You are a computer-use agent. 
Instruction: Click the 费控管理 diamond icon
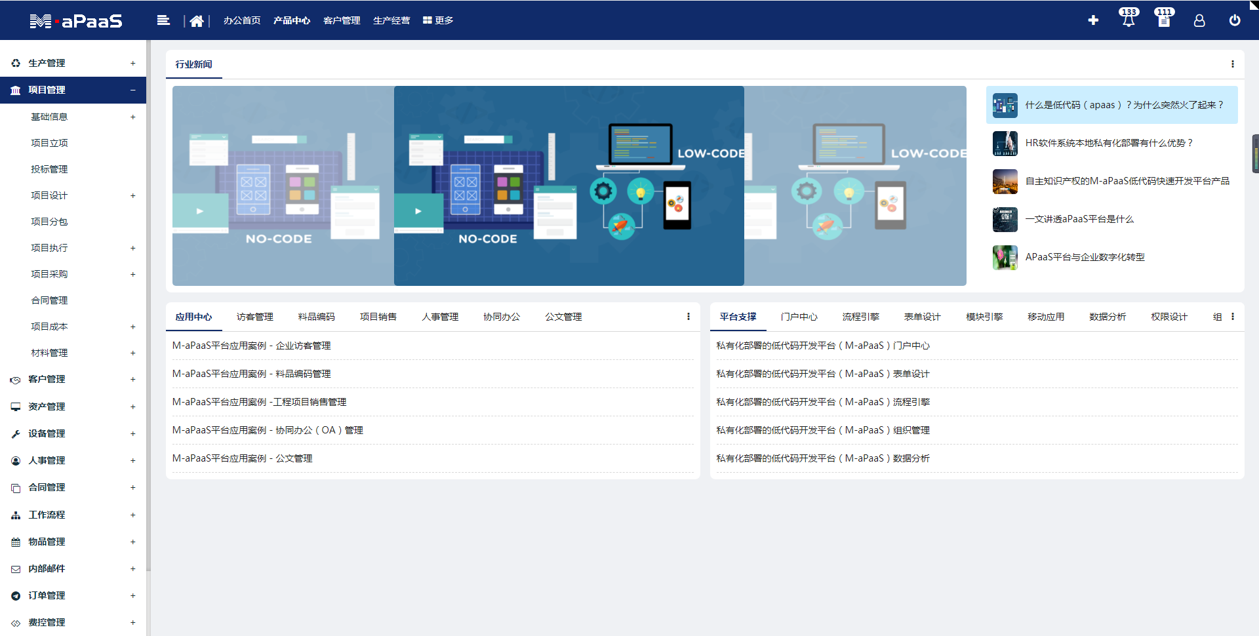click(x=16, y=623)
